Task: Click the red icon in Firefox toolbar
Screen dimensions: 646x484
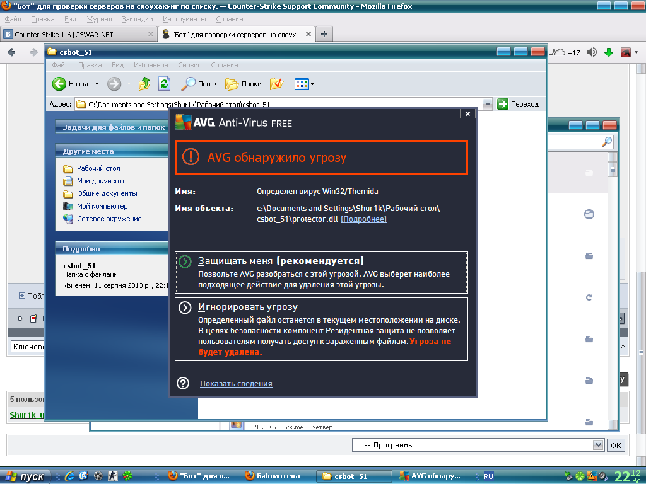Action: tap(625, 52)
